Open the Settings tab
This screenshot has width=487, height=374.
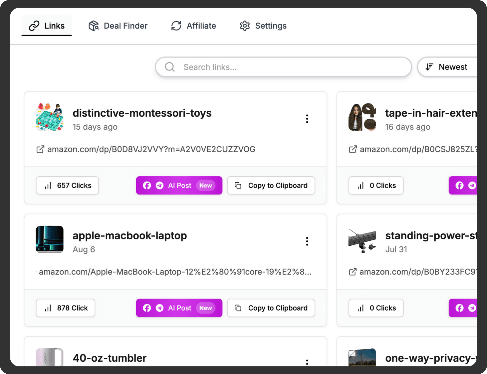tap(263, 26)
